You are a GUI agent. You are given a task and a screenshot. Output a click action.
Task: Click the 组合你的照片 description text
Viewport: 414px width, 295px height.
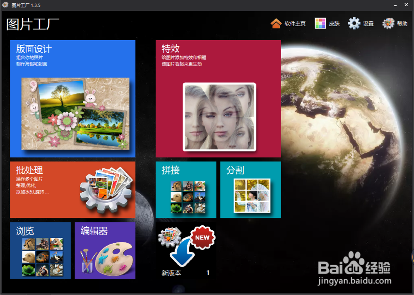pyautogui.click(x=29, y=57)
